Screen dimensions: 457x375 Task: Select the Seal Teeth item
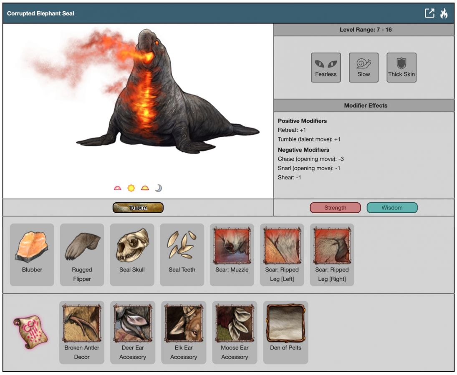click(182, 254)
